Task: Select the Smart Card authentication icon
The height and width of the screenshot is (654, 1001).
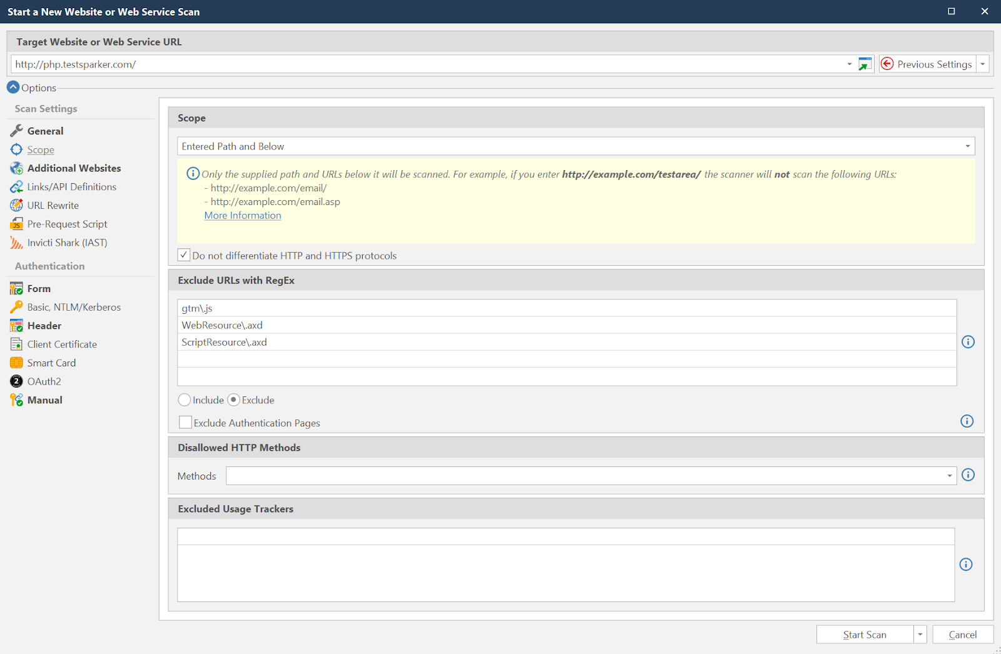Action: tap(16, 363)
